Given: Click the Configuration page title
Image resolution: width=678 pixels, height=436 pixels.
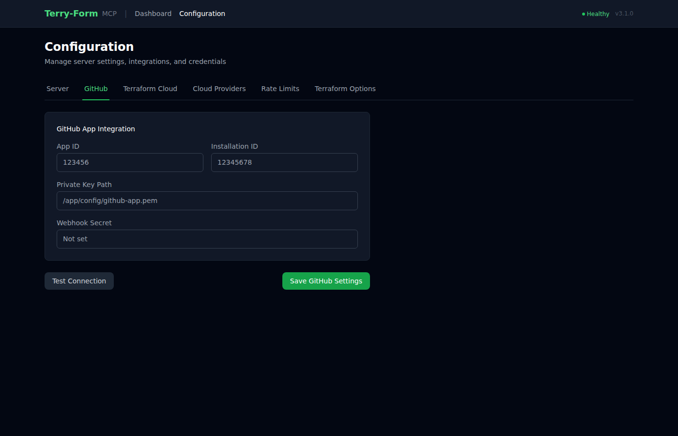Looking at the screenshot, I should pos(89,47).
